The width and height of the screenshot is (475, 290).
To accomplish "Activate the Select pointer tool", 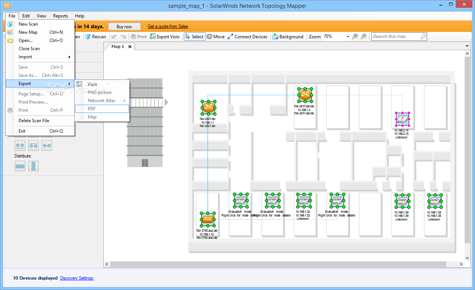I will click(194, 36).
